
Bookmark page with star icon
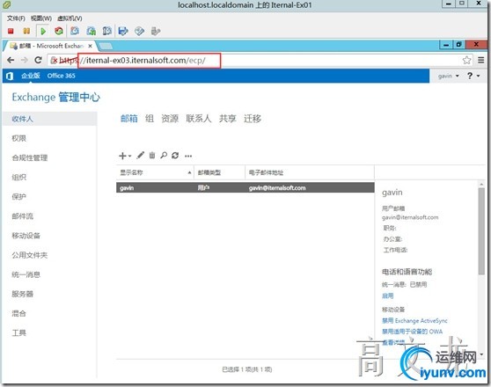click(x=466, y=60)
